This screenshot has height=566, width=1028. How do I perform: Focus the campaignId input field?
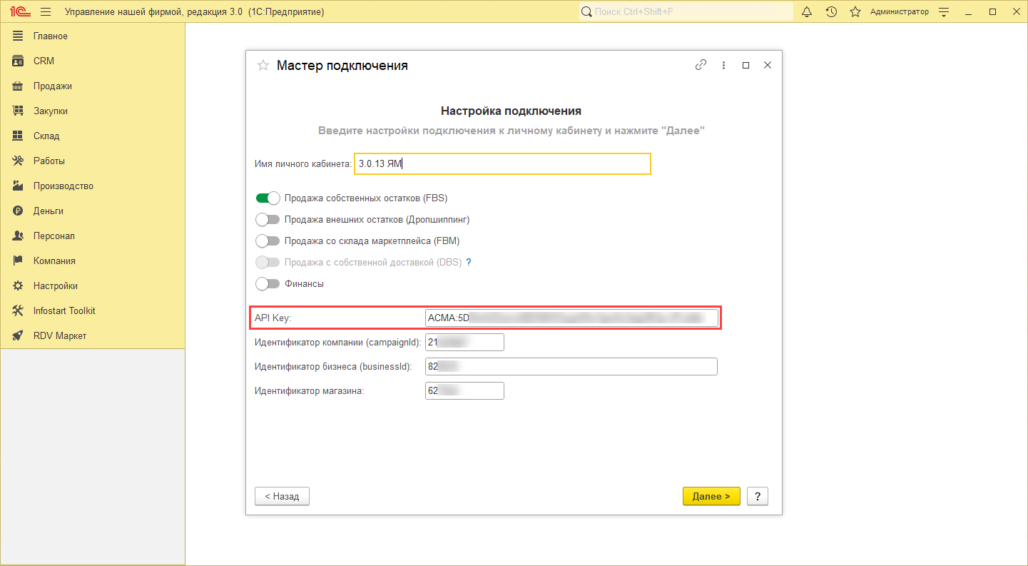click(464, 343)
